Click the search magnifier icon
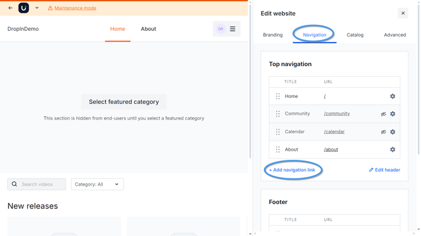 pos(14,184)
